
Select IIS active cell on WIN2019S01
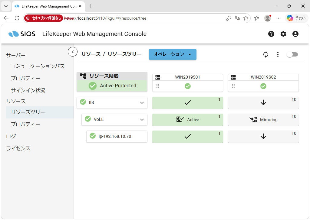188,103
